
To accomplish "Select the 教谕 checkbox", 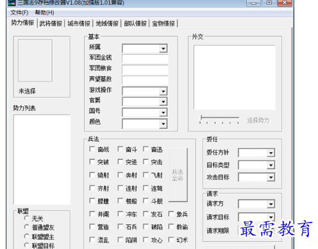I will click(x=171, y=227).
